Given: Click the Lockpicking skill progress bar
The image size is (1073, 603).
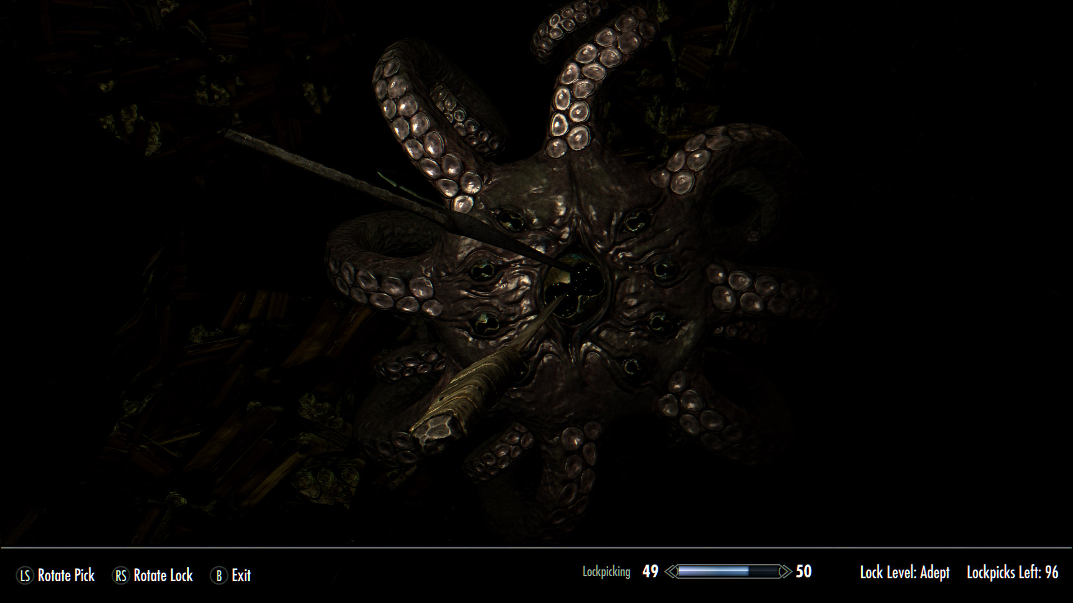Looking at the screenshot, I should coord(728,572).
